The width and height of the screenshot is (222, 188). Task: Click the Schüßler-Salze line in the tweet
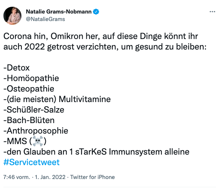(34, 110)
